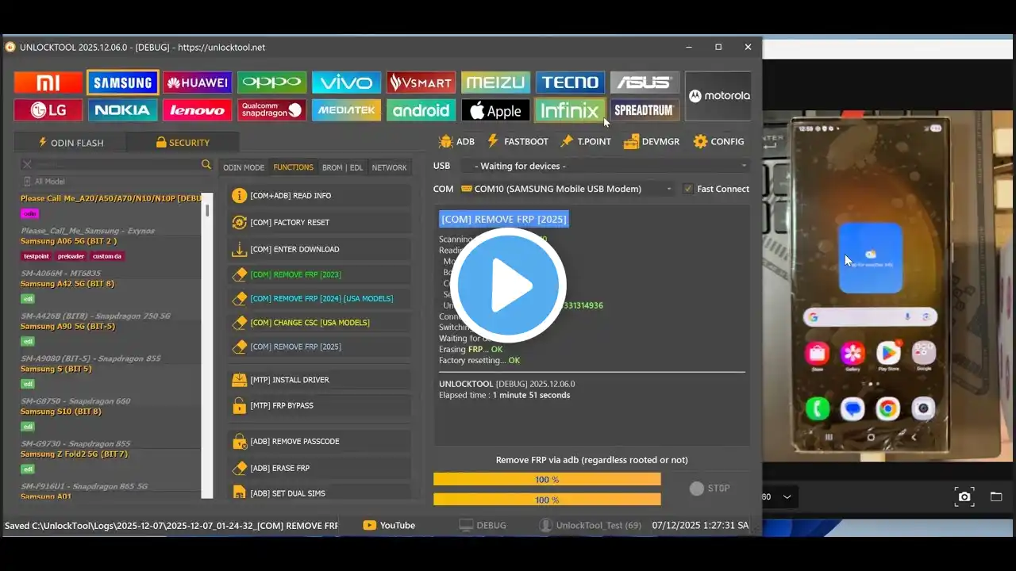Viewport: 1016px width, 571px height.
Task: Run [COM] ENTER DOWNLOAD
Action: point(319,250)
